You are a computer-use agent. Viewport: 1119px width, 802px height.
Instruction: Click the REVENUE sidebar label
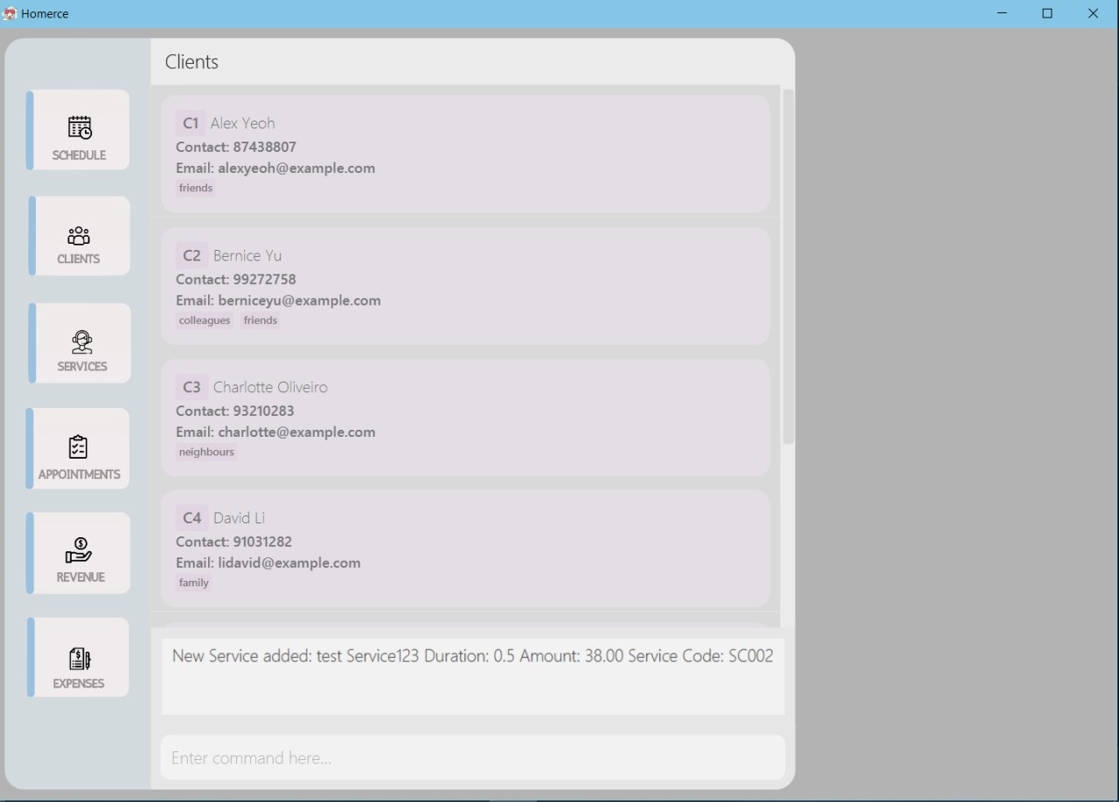80,577
